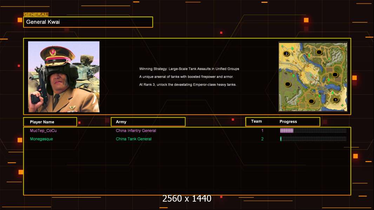Click the map preview thumbnail
Viewport: 374px width, 210px height.
(313, 77)
